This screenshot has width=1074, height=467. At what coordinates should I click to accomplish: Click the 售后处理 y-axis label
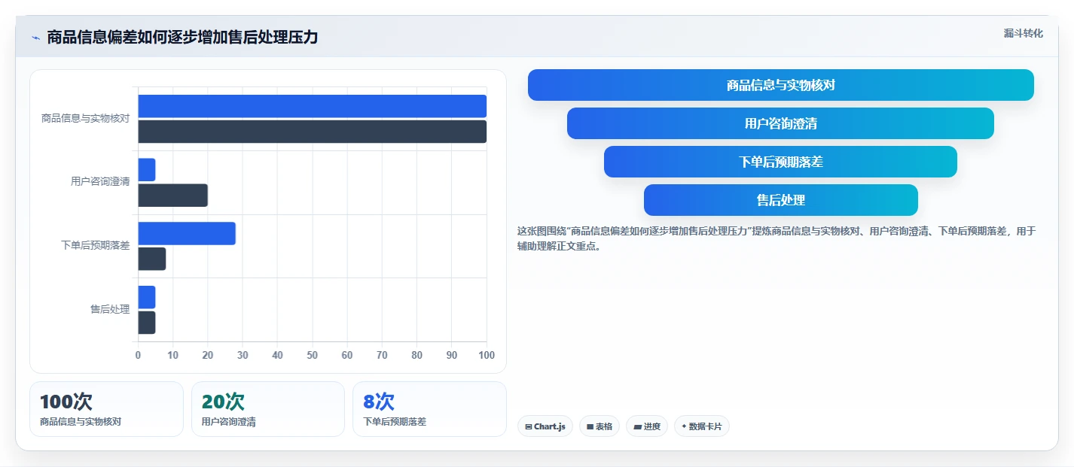(110, 309)
